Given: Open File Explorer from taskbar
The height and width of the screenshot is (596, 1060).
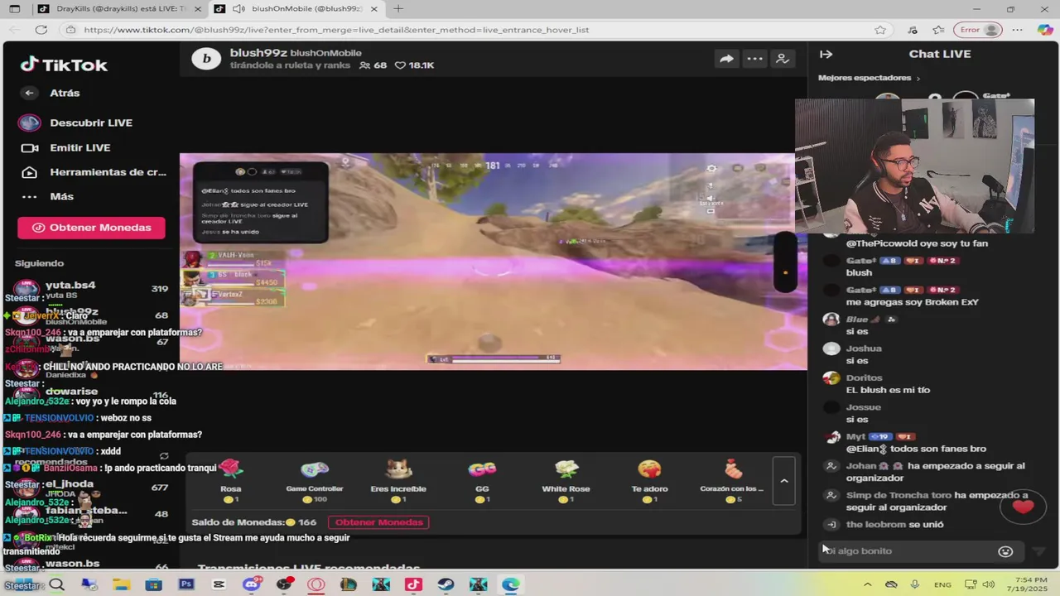Looking at the screenshot, I should (x=121, y=585).
